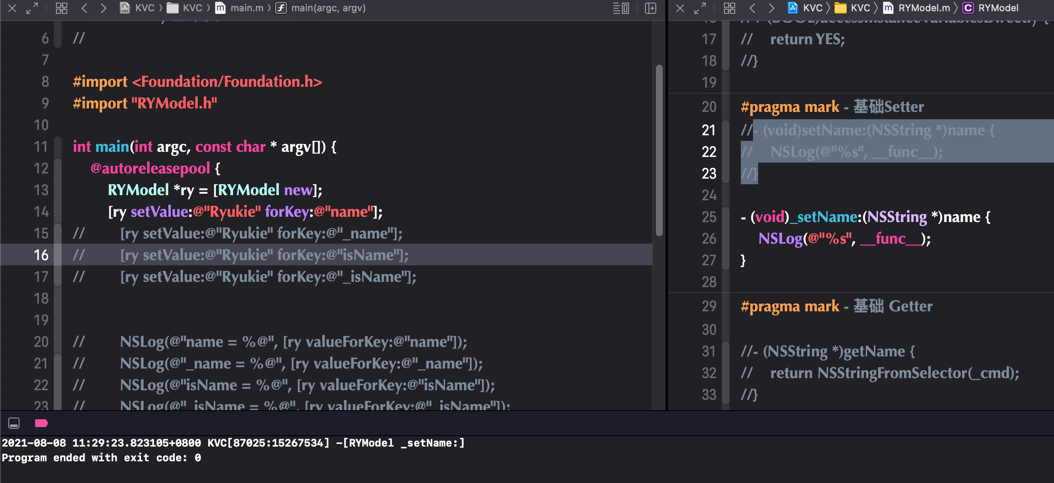The width and height of the screenshot is (1054, 483).
Task: Click the _setName: method declaration
Action: pyautogui.click(x=865, y=217)
